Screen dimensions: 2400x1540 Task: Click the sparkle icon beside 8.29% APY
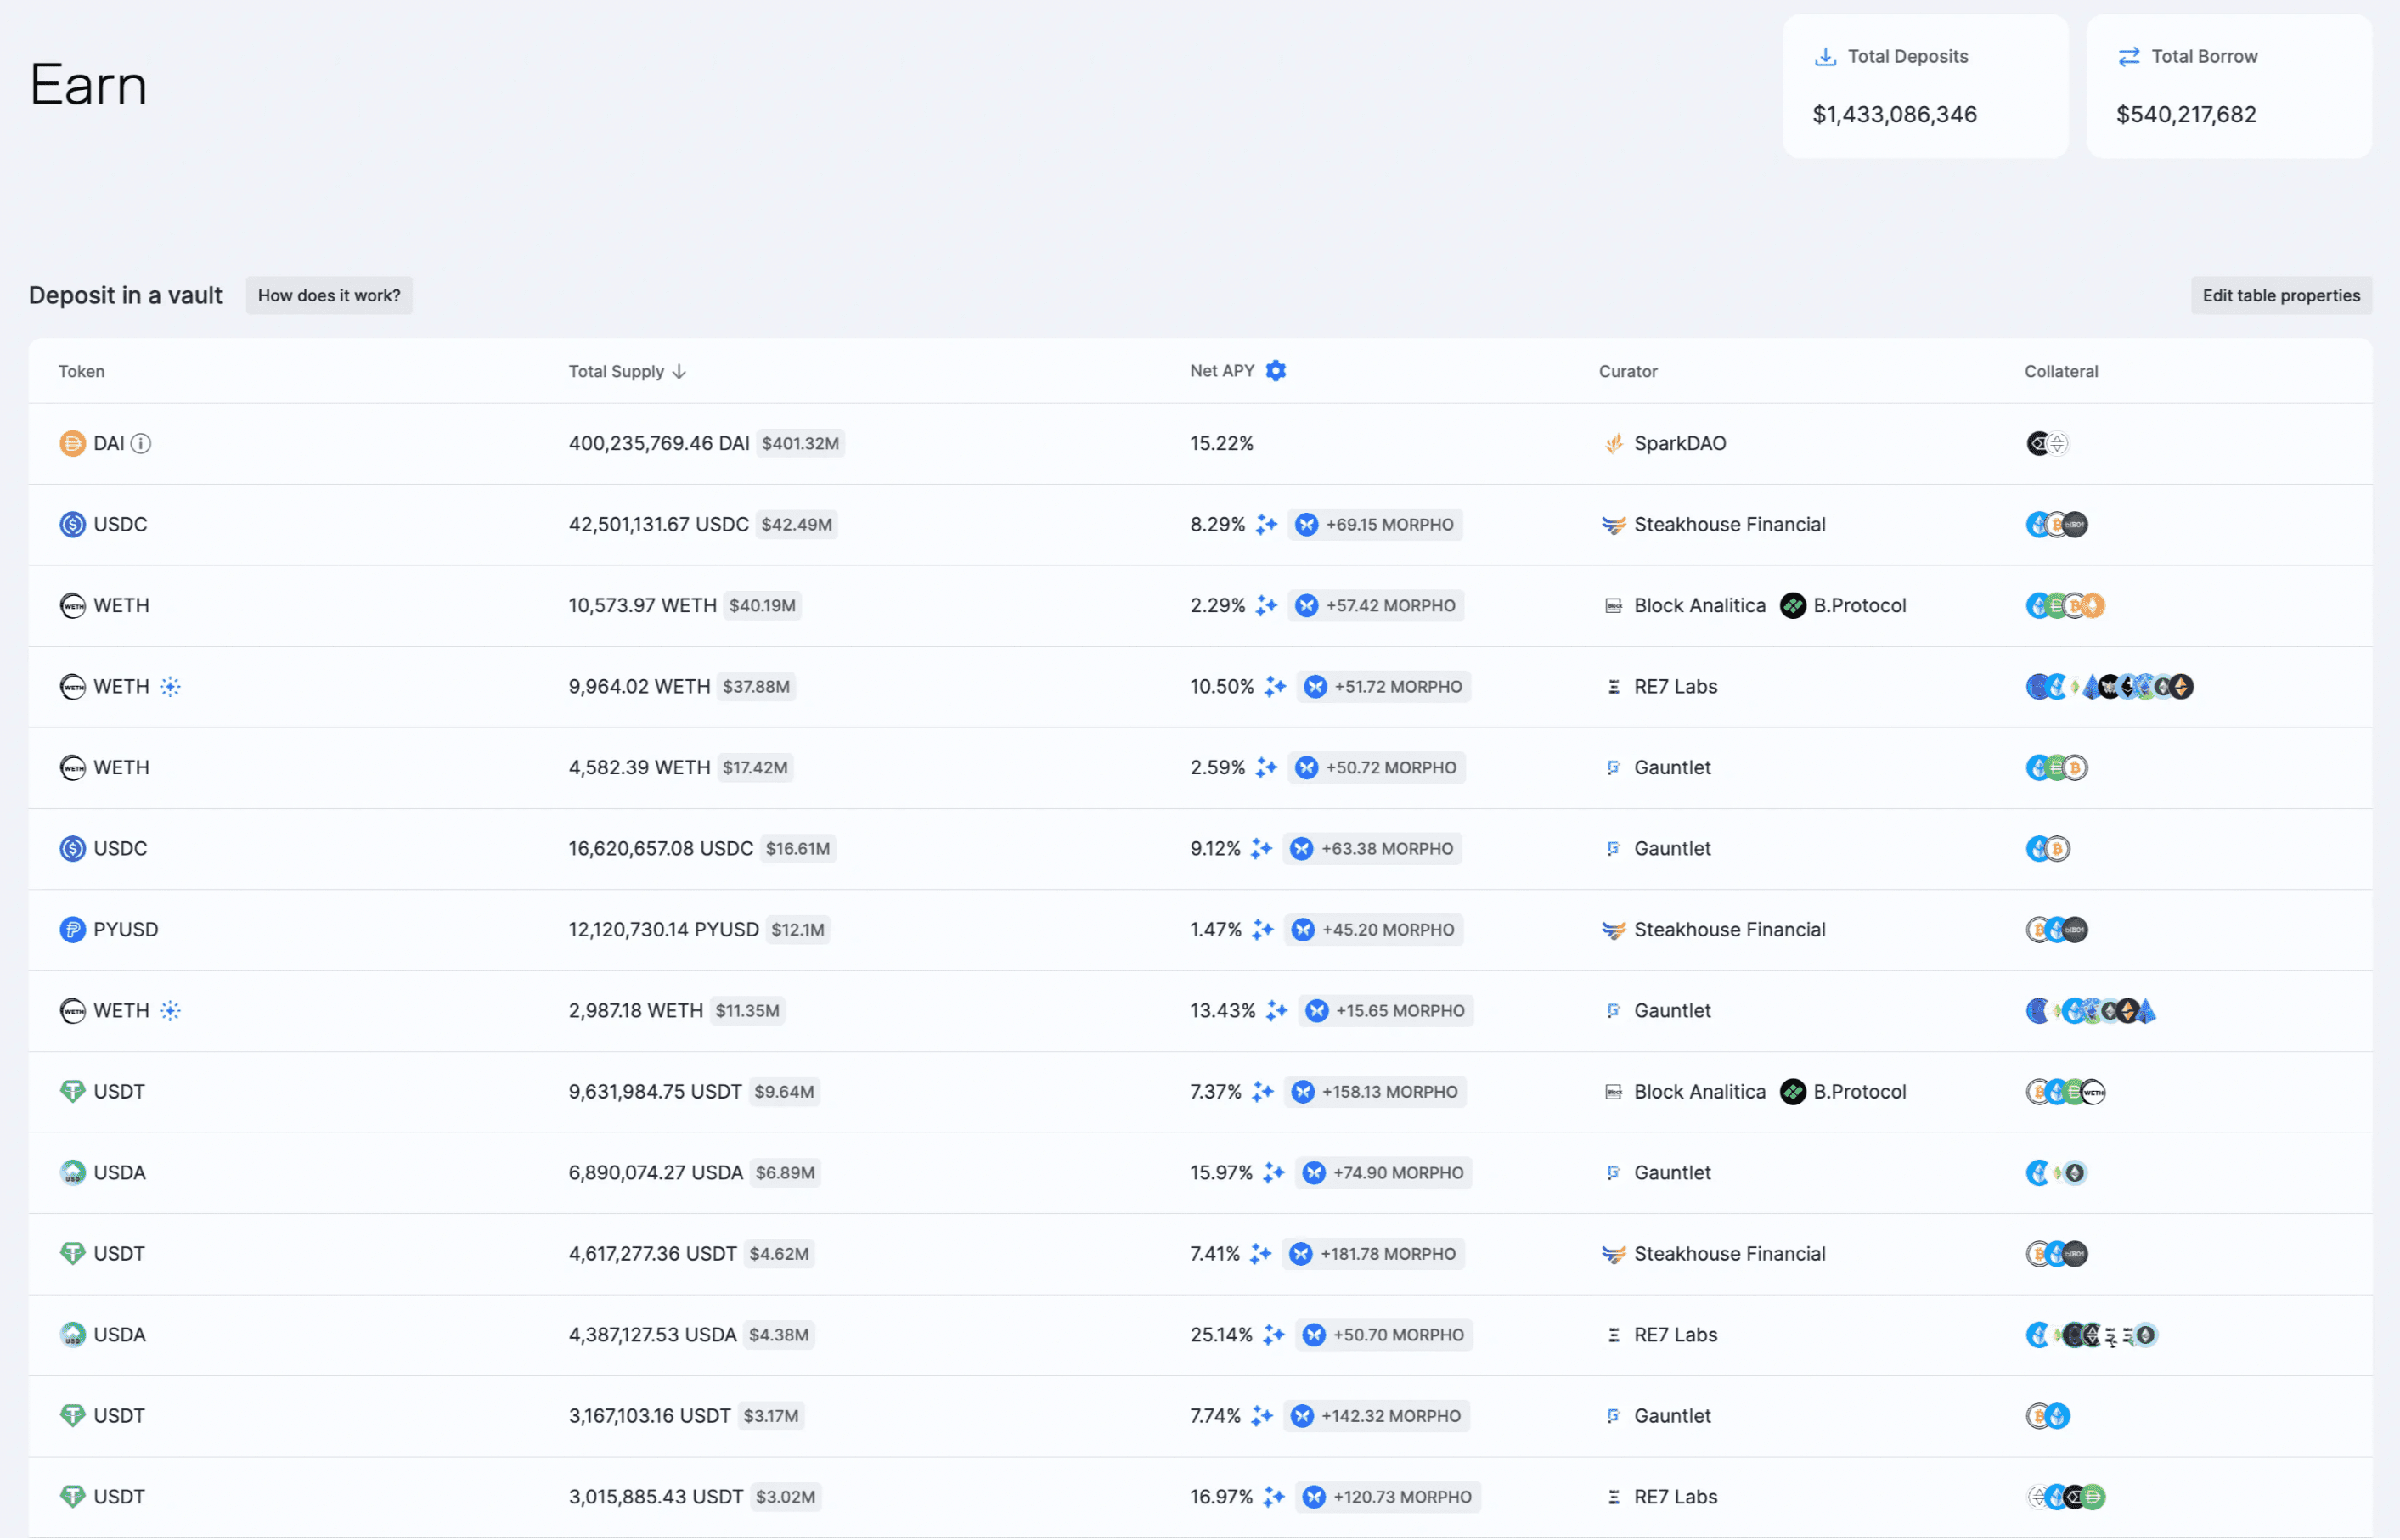pos(1266,524)
